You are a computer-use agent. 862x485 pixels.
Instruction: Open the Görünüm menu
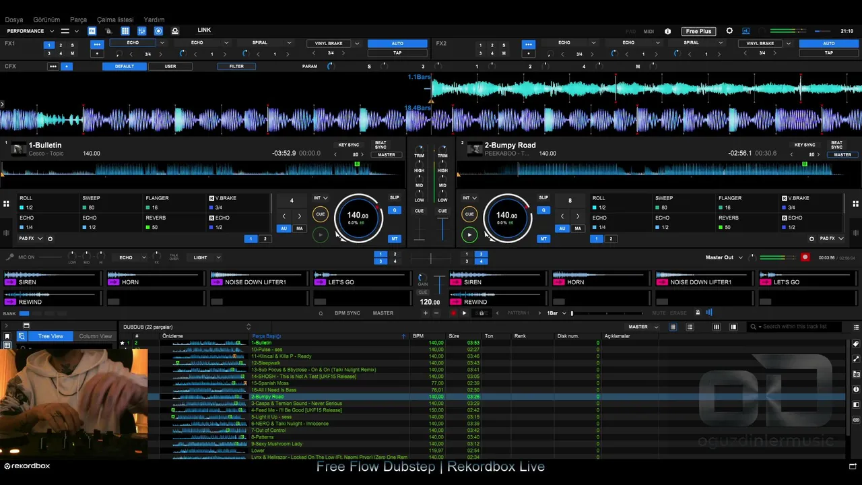46,20
